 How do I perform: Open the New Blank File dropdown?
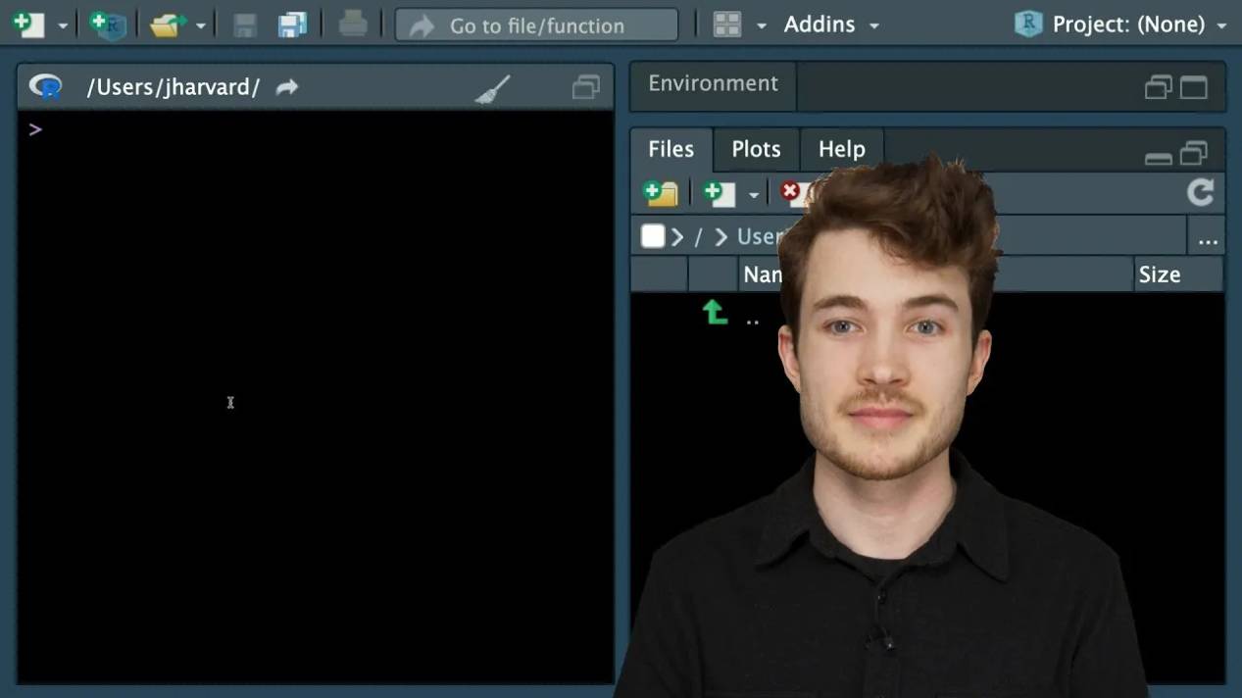(x=753, y=194)
